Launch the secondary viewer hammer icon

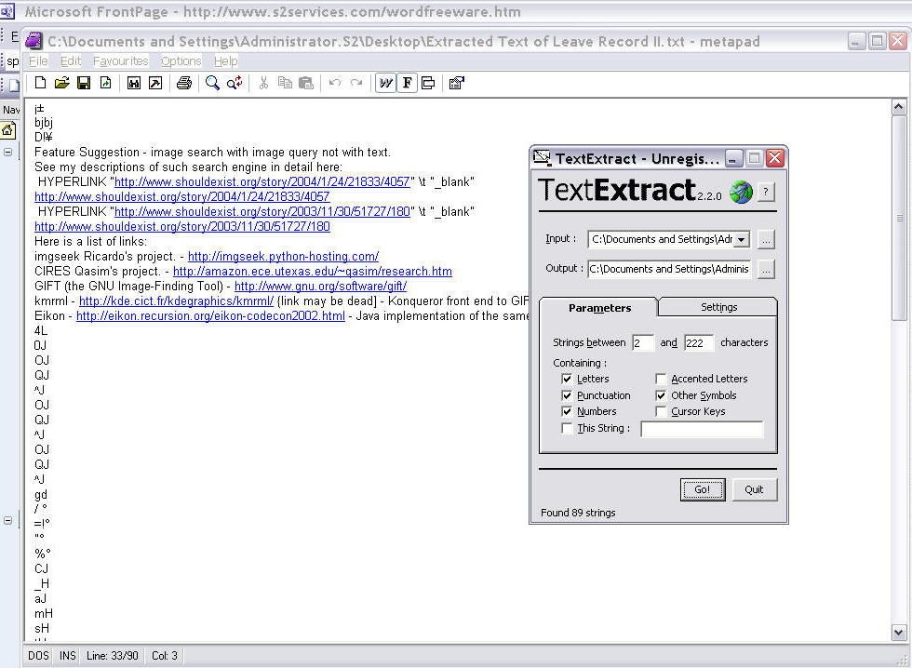155,83
